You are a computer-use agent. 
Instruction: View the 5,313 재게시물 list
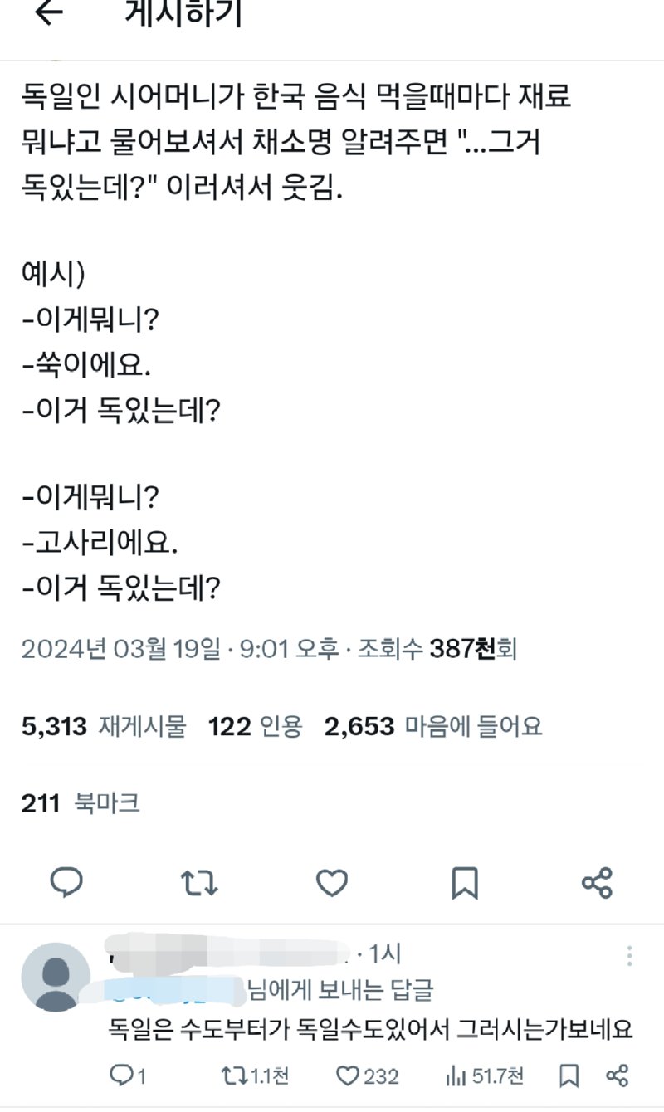[x=104, y=727]
